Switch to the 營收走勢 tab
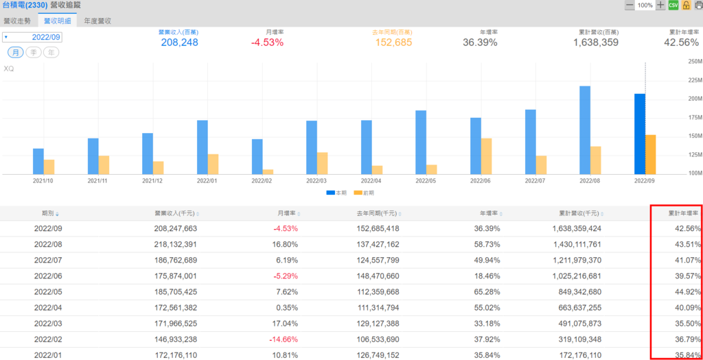Image resolution: width=703 pixels, height=360 pixels. (17, 21)
